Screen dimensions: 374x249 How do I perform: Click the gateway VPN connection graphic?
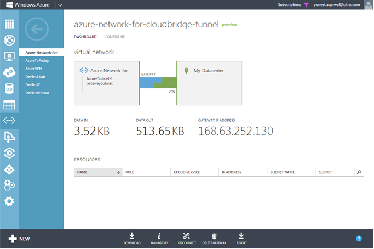click(x=158, y=83)
